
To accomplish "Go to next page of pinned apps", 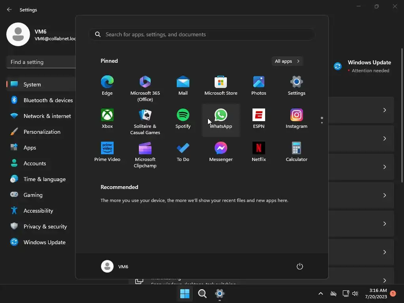I will (322, 123).
